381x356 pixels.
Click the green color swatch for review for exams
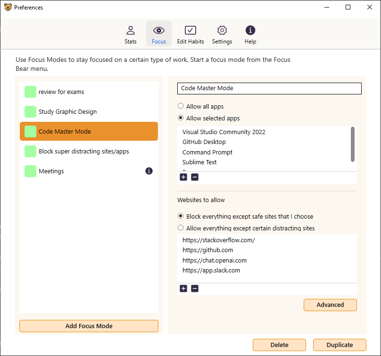pyautogui.click(x=30, y=92)
